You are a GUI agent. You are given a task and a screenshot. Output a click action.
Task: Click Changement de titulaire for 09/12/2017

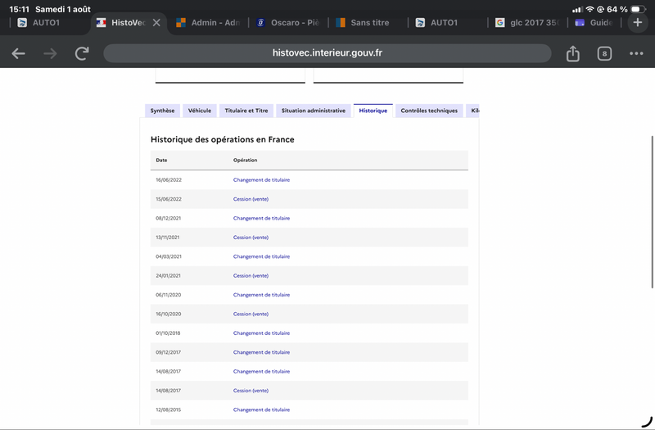pyautogui.click(x=261, y=352)
